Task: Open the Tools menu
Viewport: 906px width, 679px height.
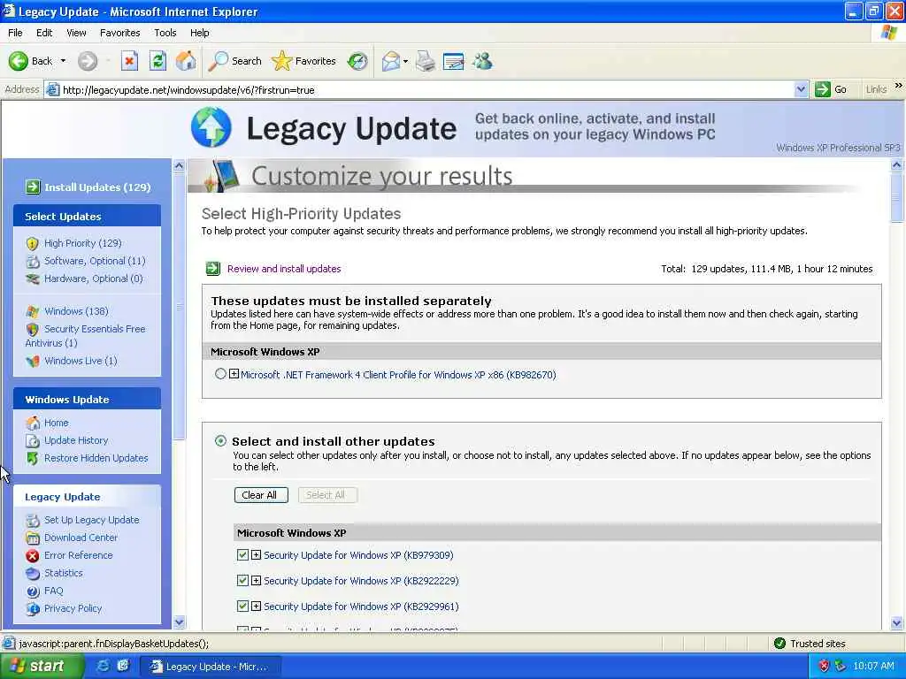Action: pyautogui.click(x=165, y=33)
